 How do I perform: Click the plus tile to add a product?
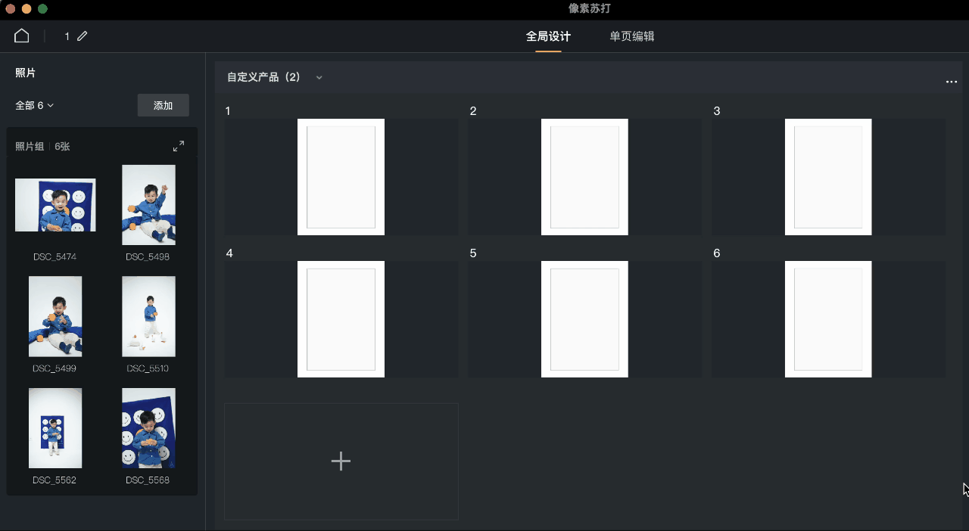click(x=341, y=461)
